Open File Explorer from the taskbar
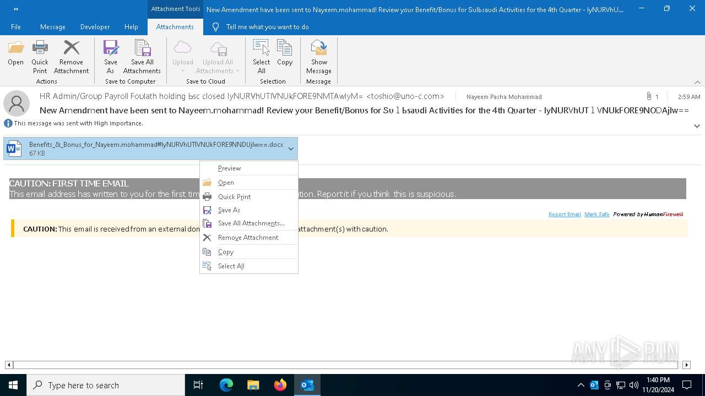This screenshot has height=396, width=705. pos(253,385)
